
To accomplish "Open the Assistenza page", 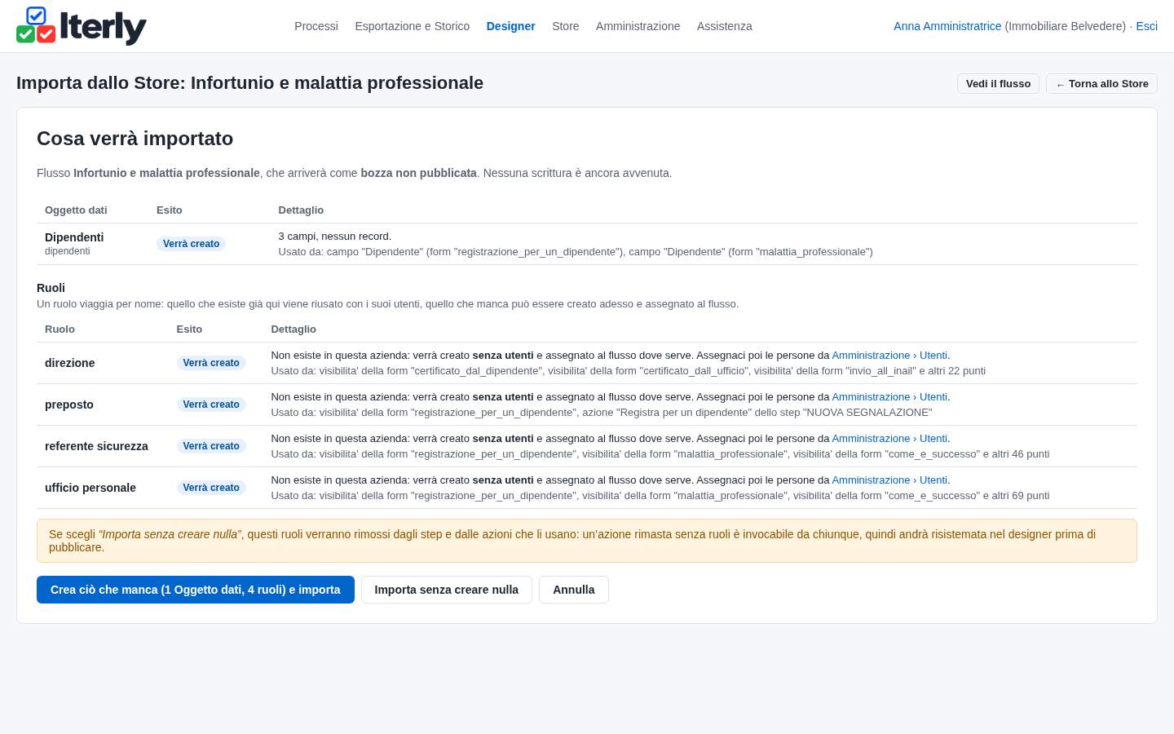I will [725, 26].
